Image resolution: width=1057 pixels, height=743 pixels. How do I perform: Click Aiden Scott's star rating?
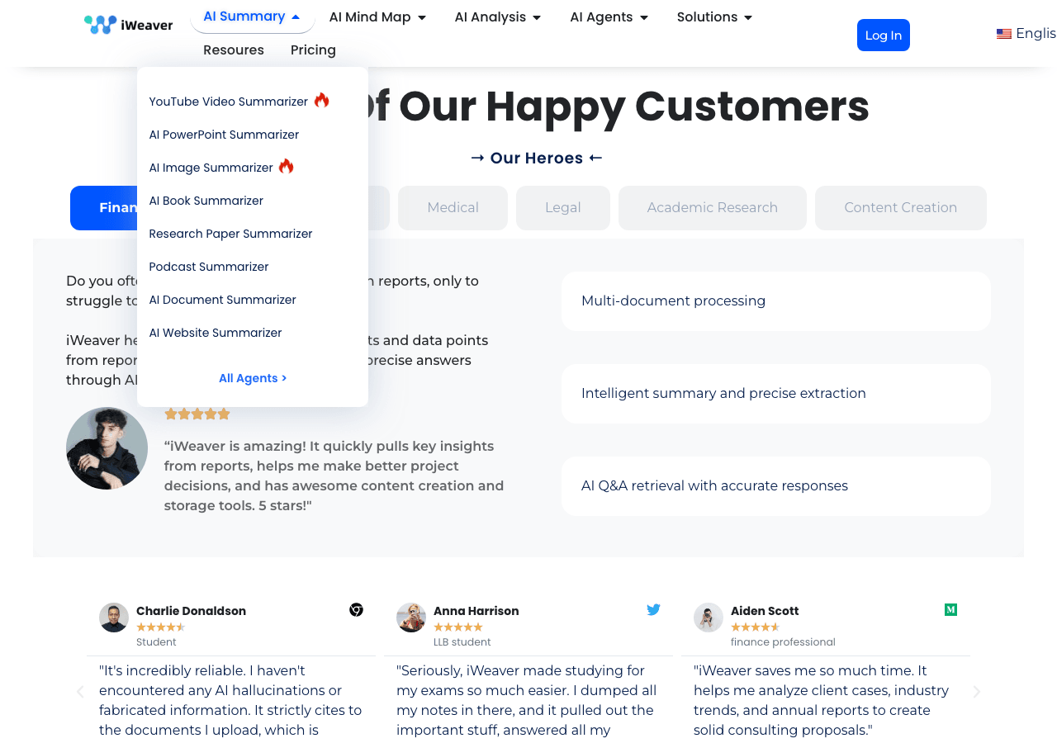click(x=756, y=627)
